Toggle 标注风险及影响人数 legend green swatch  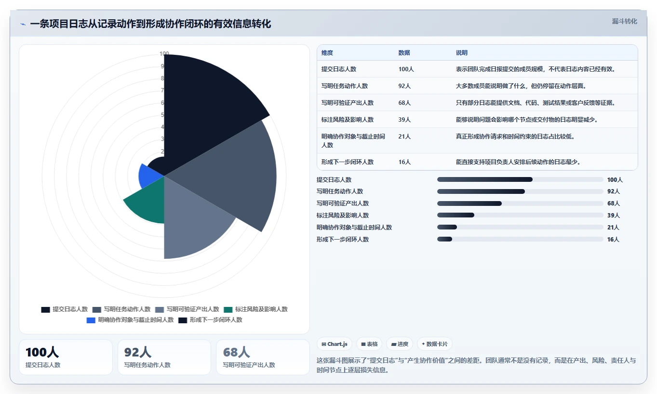(228, 309)
